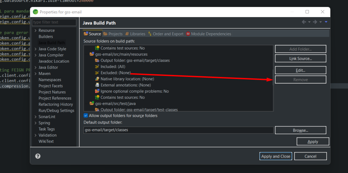348x173 pixels.
Task: Click the External annotations icon
Action: pyautogui.click(x=97, y=85)
